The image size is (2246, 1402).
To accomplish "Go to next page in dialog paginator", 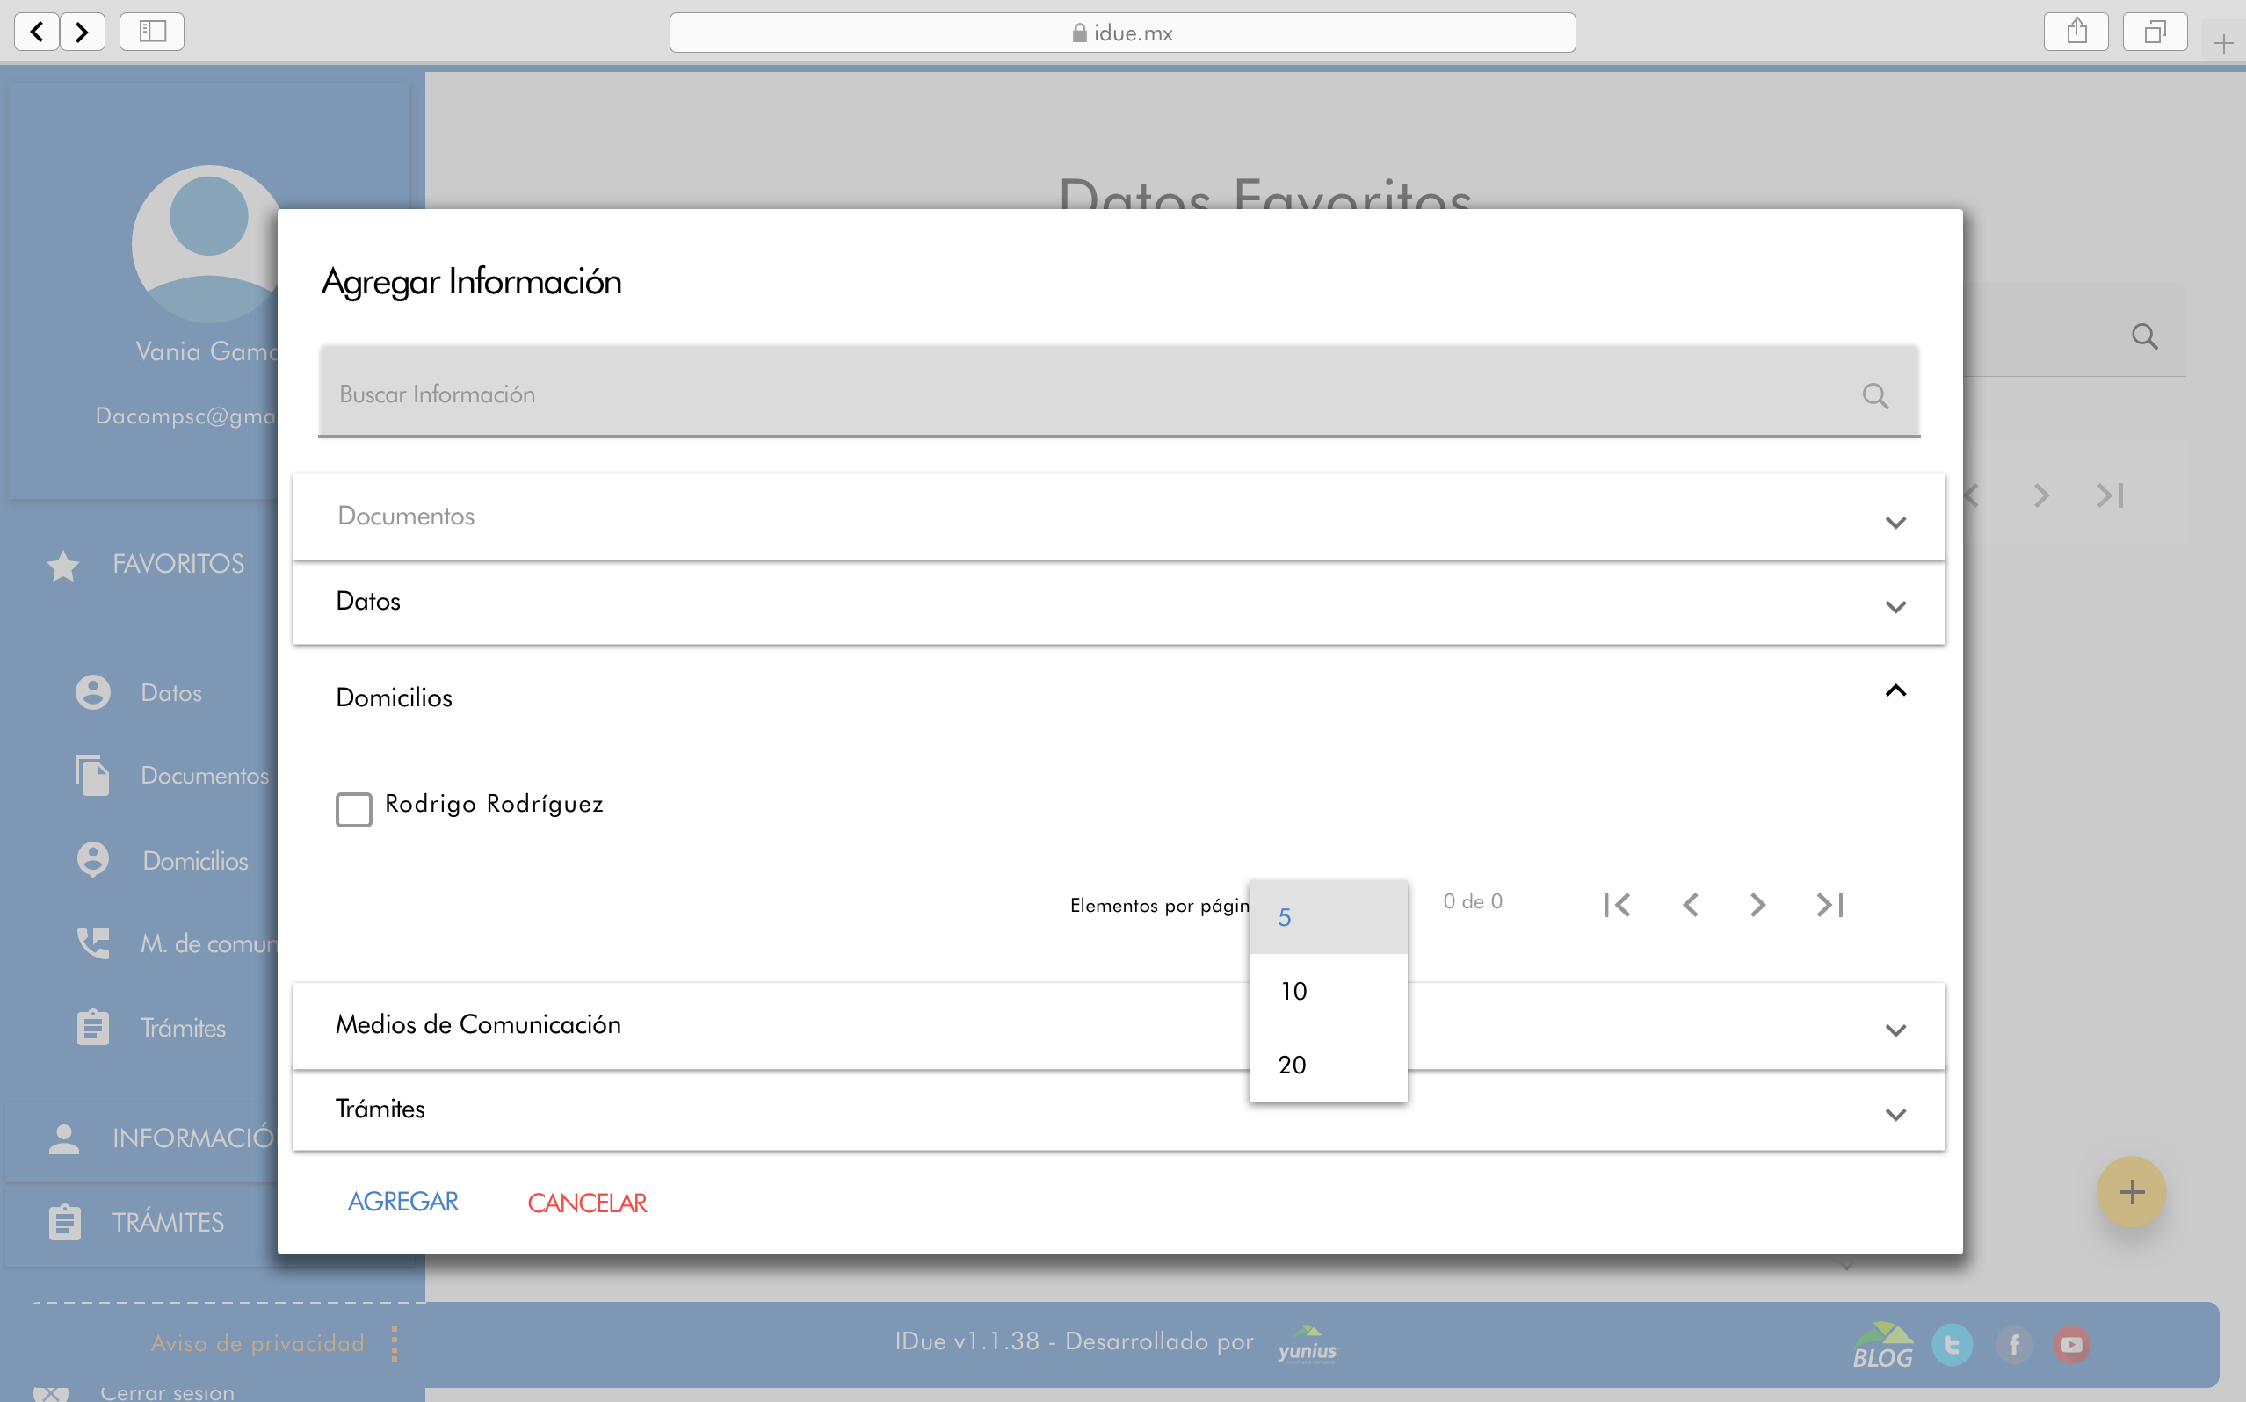I will 1757,904.
